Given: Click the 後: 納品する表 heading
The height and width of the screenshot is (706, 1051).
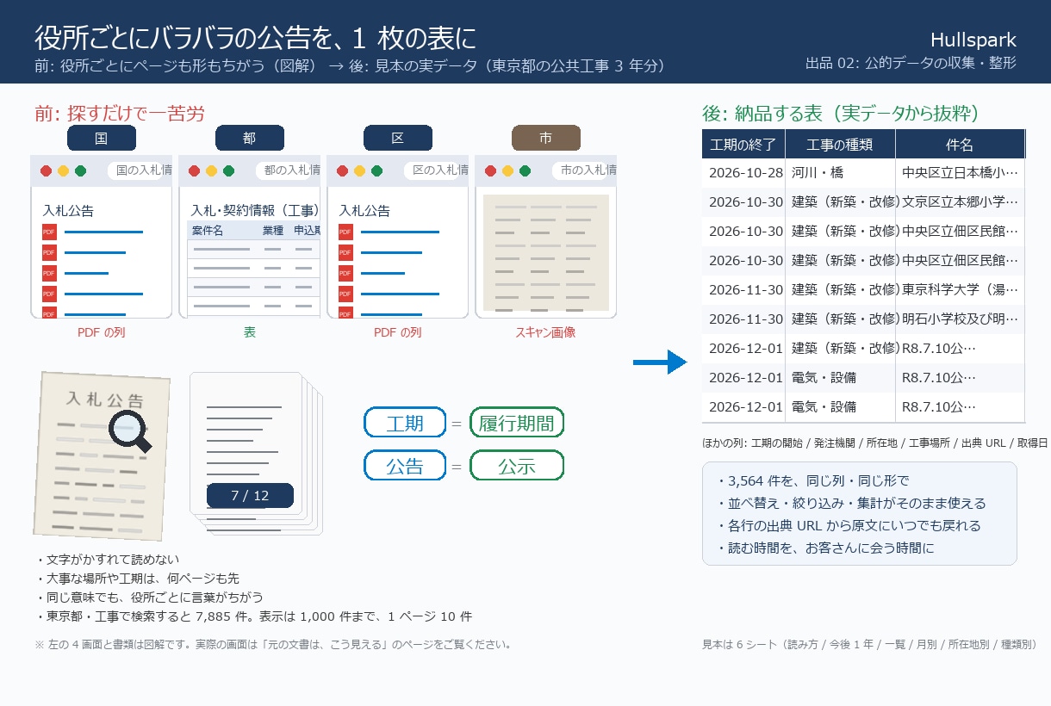Looking at the screenshot, I should coord(841,114).
